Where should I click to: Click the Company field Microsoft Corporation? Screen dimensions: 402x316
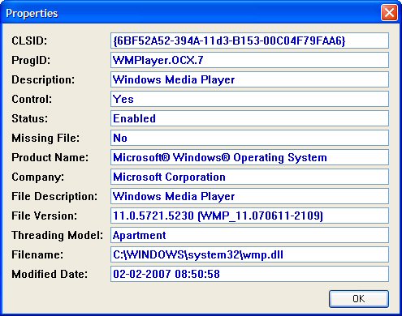click(249, 177)
